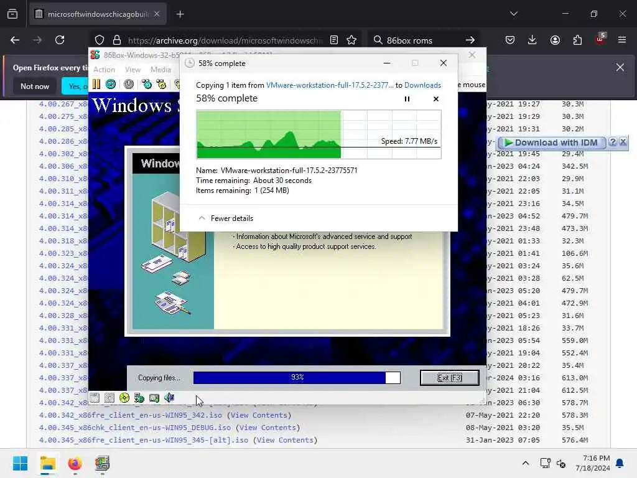Dismiss the Firefox notification bar
This screenshot has height=478, width=637.
point(620,67)
